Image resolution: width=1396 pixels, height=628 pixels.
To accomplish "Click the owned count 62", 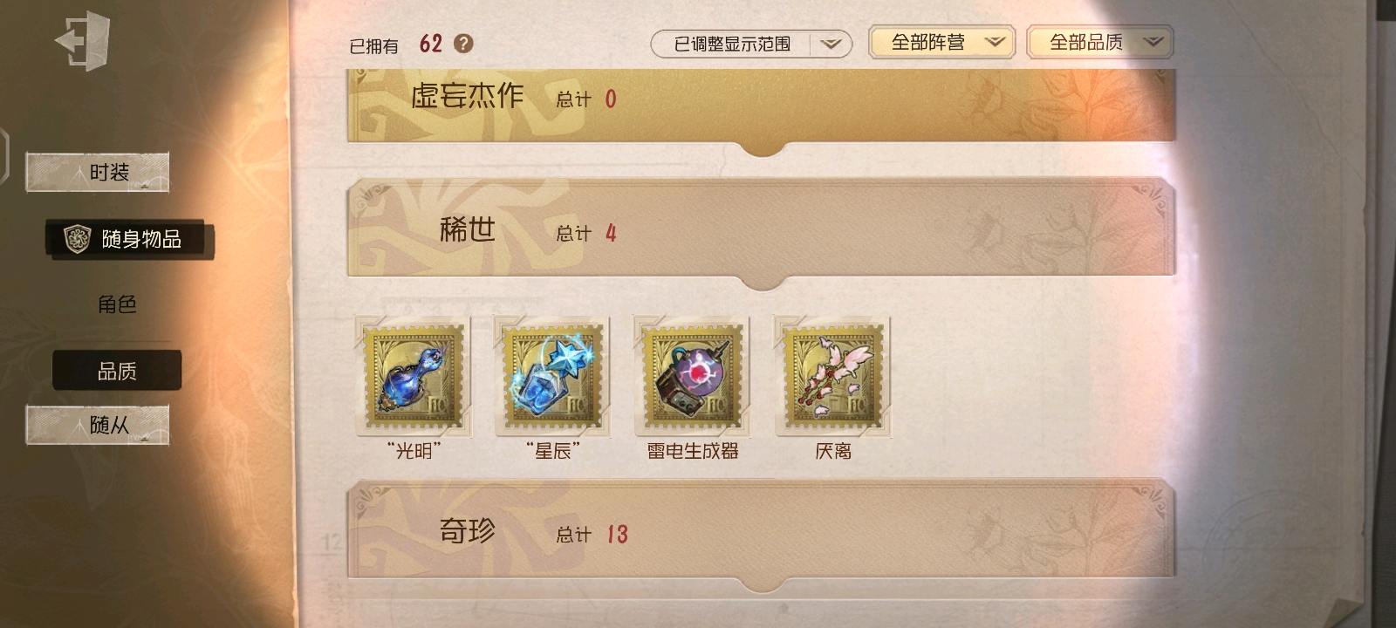I will pos(431,44).
